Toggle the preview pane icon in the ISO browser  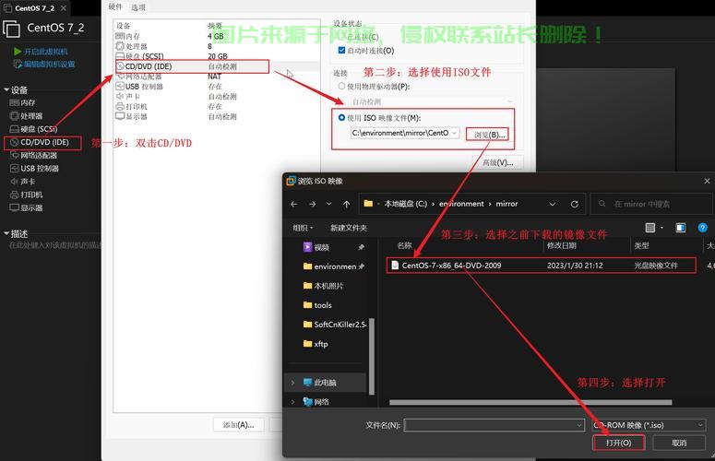coord(680,228)
